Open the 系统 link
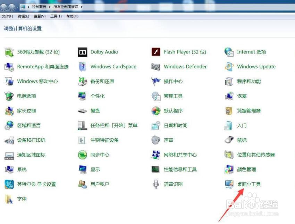Viewport: 295px width, 224px height. click(x=22, y=169)
